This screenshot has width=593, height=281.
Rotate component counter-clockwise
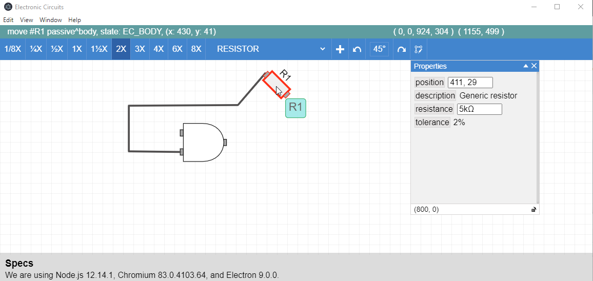[x=357, y=49]
